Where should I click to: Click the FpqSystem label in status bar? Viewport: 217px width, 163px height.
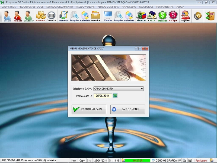(202, 161)
